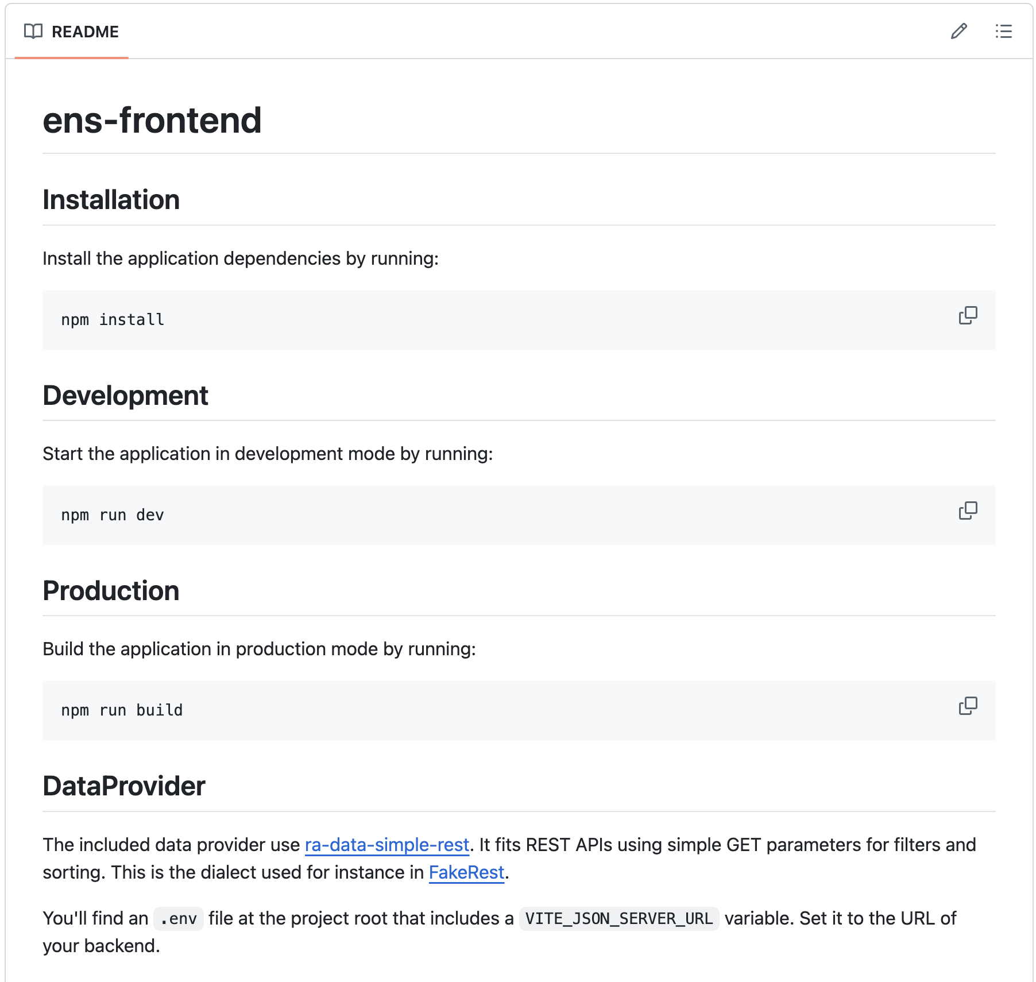Image resolution: width=1036 pixels, height=982 pixels.
Task: Follow the FakeRest link
Action: click(466, 872)
